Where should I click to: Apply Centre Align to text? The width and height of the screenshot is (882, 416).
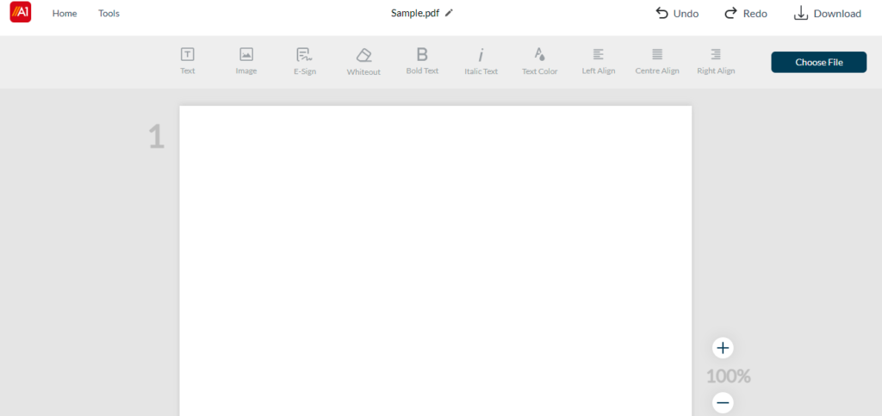[x=657, y=55]
